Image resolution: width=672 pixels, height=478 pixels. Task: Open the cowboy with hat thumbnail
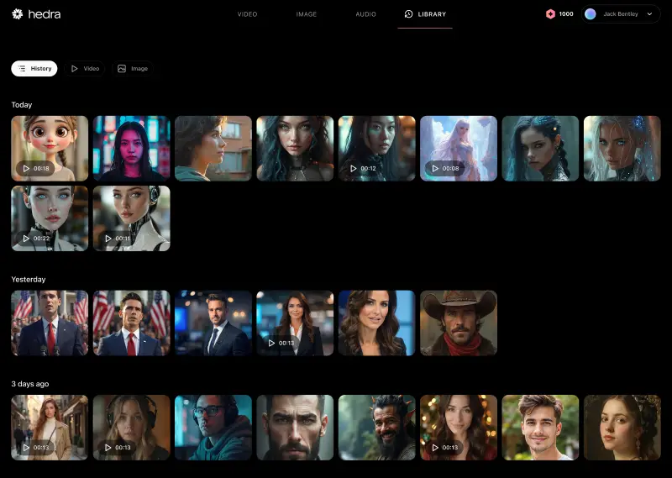pos(459,323)
